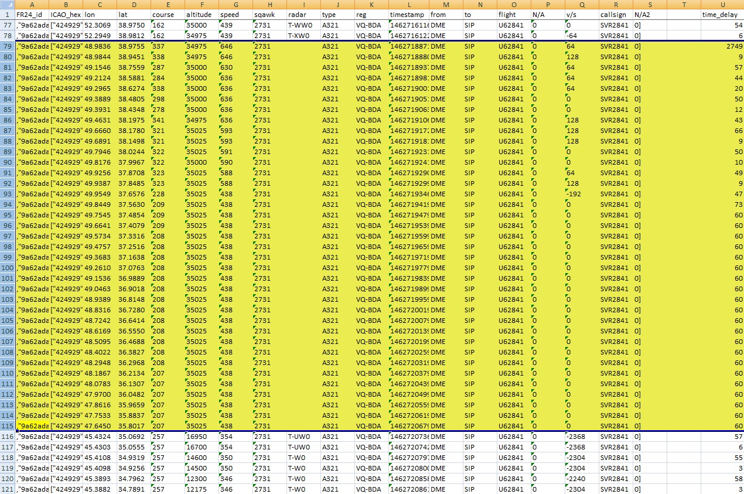Viewport: 744px width, 494px height.
Task: Click the lat cell reading 38.9812
Action: click(132, 36)
